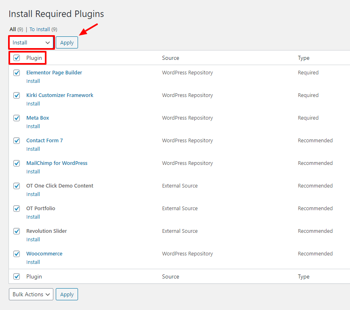350x310 pixels.
Task: Open the Contact Form 7 plugin link
Action: (44, 140)
